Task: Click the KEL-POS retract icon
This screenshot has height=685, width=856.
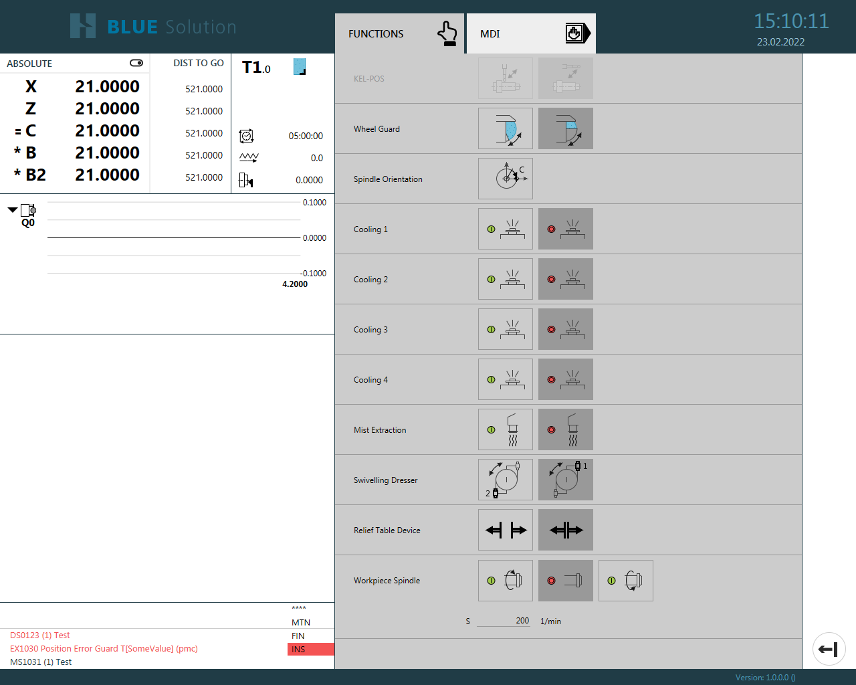Action: pos(566,78)
